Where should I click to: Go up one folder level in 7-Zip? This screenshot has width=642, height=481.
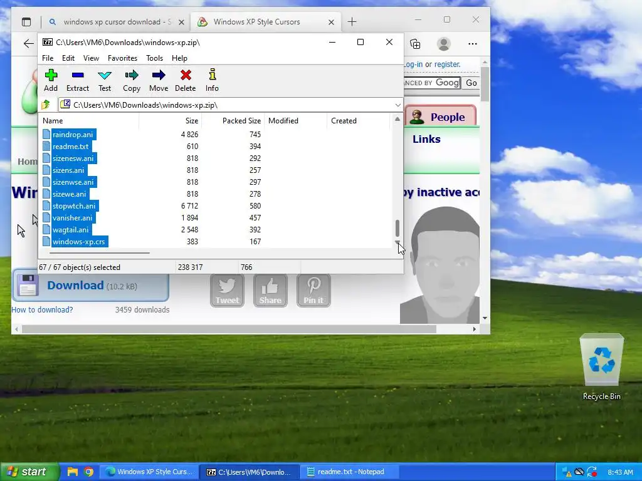click(x=46, y=105)
